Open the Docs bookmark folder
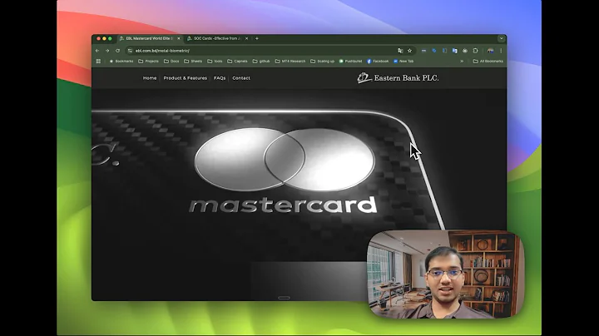 pos(171,61)
